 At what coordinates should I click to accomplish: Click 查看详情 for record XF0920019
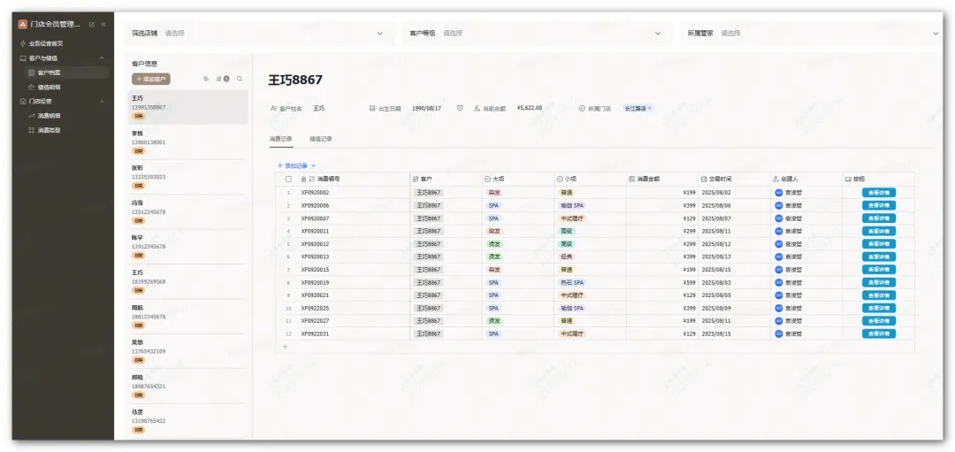[x=878, y=283]
